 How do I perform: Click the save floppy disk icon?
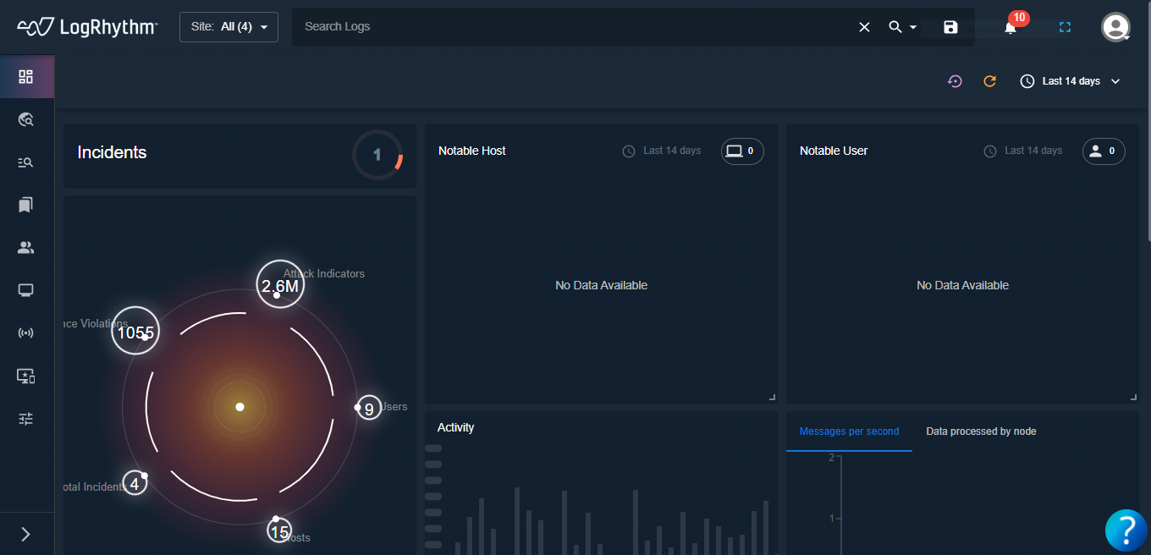(x=950, y=27)
